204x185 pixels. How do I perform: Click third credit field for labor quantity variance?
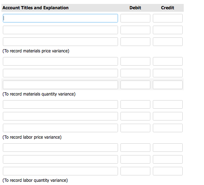click(168, 171)
